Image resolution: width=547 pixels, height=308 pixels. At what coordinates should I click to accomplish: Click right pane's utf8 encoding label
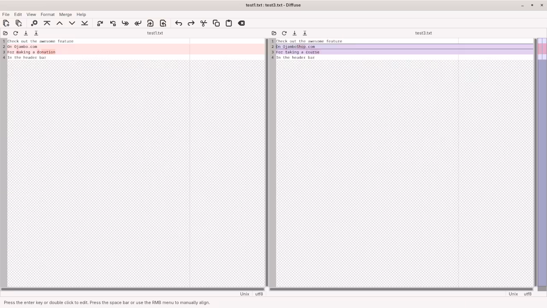(528, 294)
